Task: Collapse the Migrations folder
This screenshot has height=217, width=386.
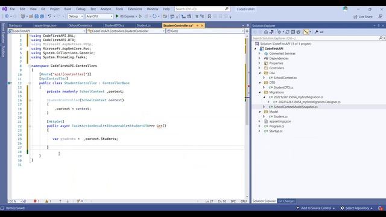Action: pos(259,92)
